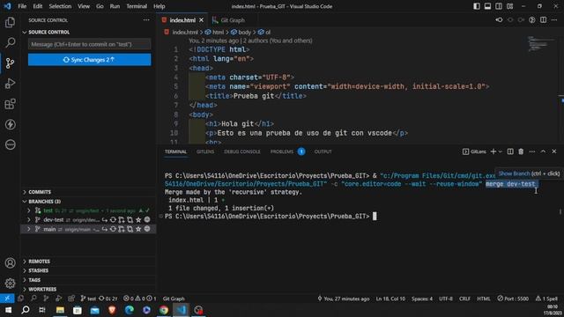The image size is (564, 317).
Task: Open Source Control view in activity bar
Action: [10, 63]
